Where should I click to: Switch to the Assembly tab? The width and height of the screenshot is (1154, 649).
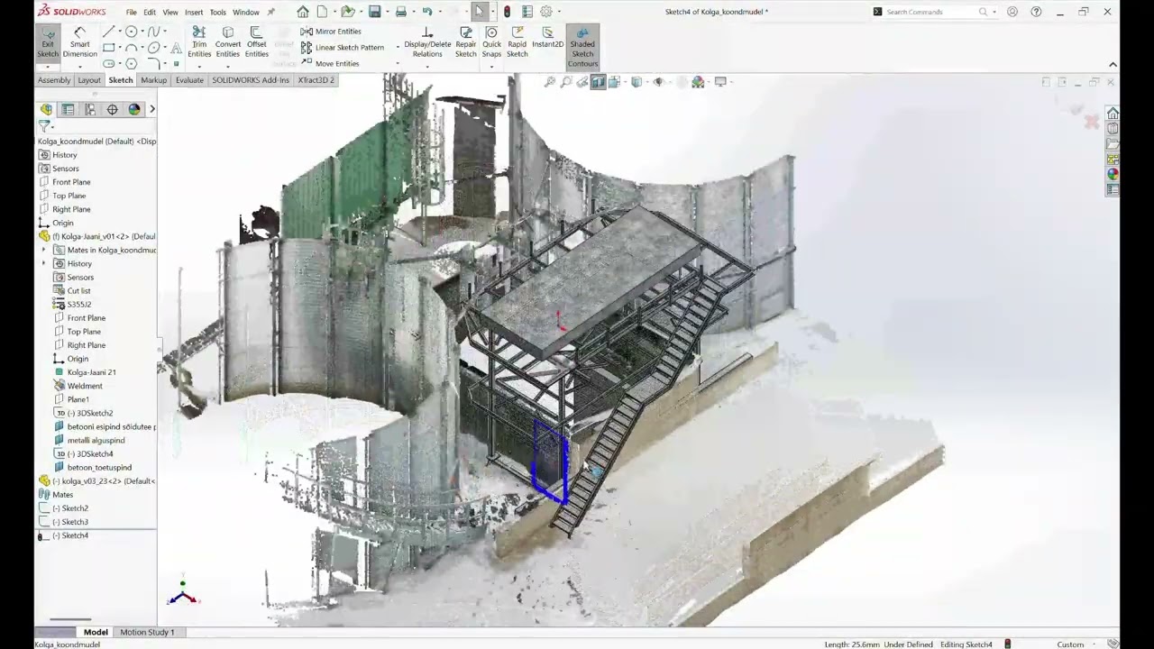[x=54, y=80]
